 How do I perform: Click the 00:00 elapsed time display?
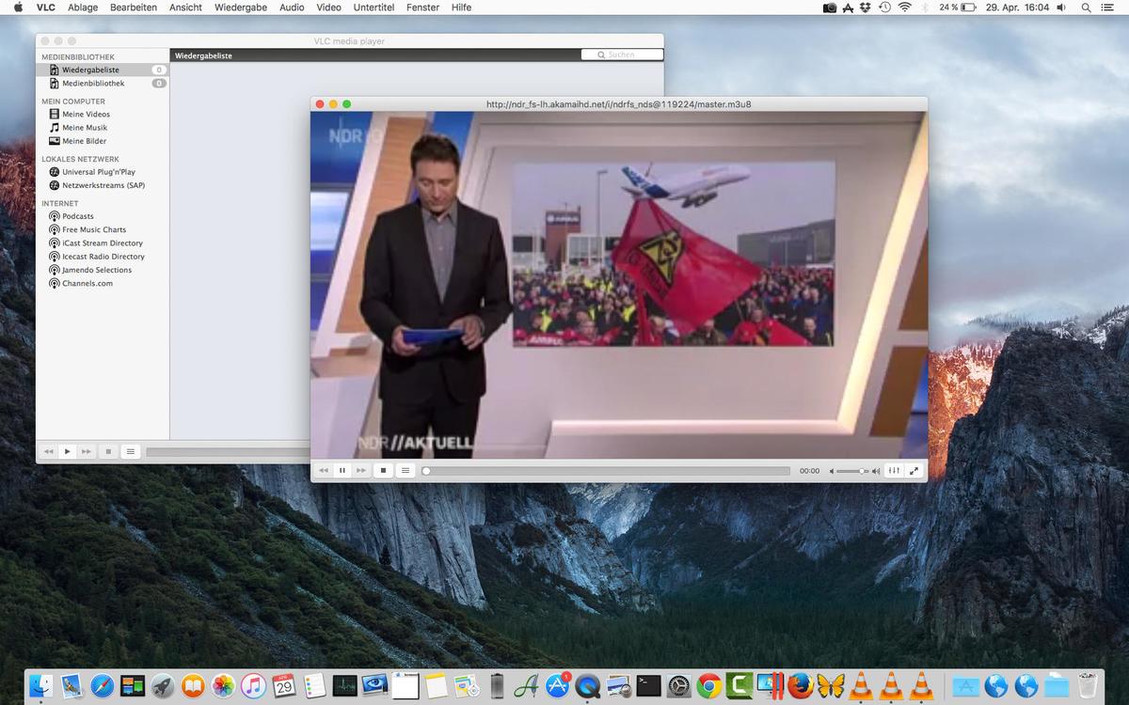click(x=809, y=471)
